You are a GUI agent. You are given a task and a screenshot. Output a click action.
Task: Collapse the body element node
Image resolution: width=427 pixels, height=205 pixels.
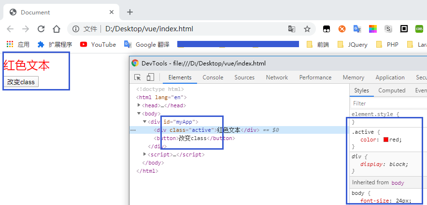click(139, 114)
